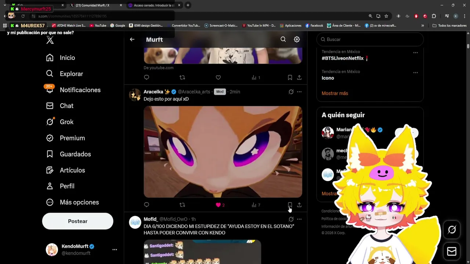
Task: Open Aracelka profile name
Action: coord(153,92)
